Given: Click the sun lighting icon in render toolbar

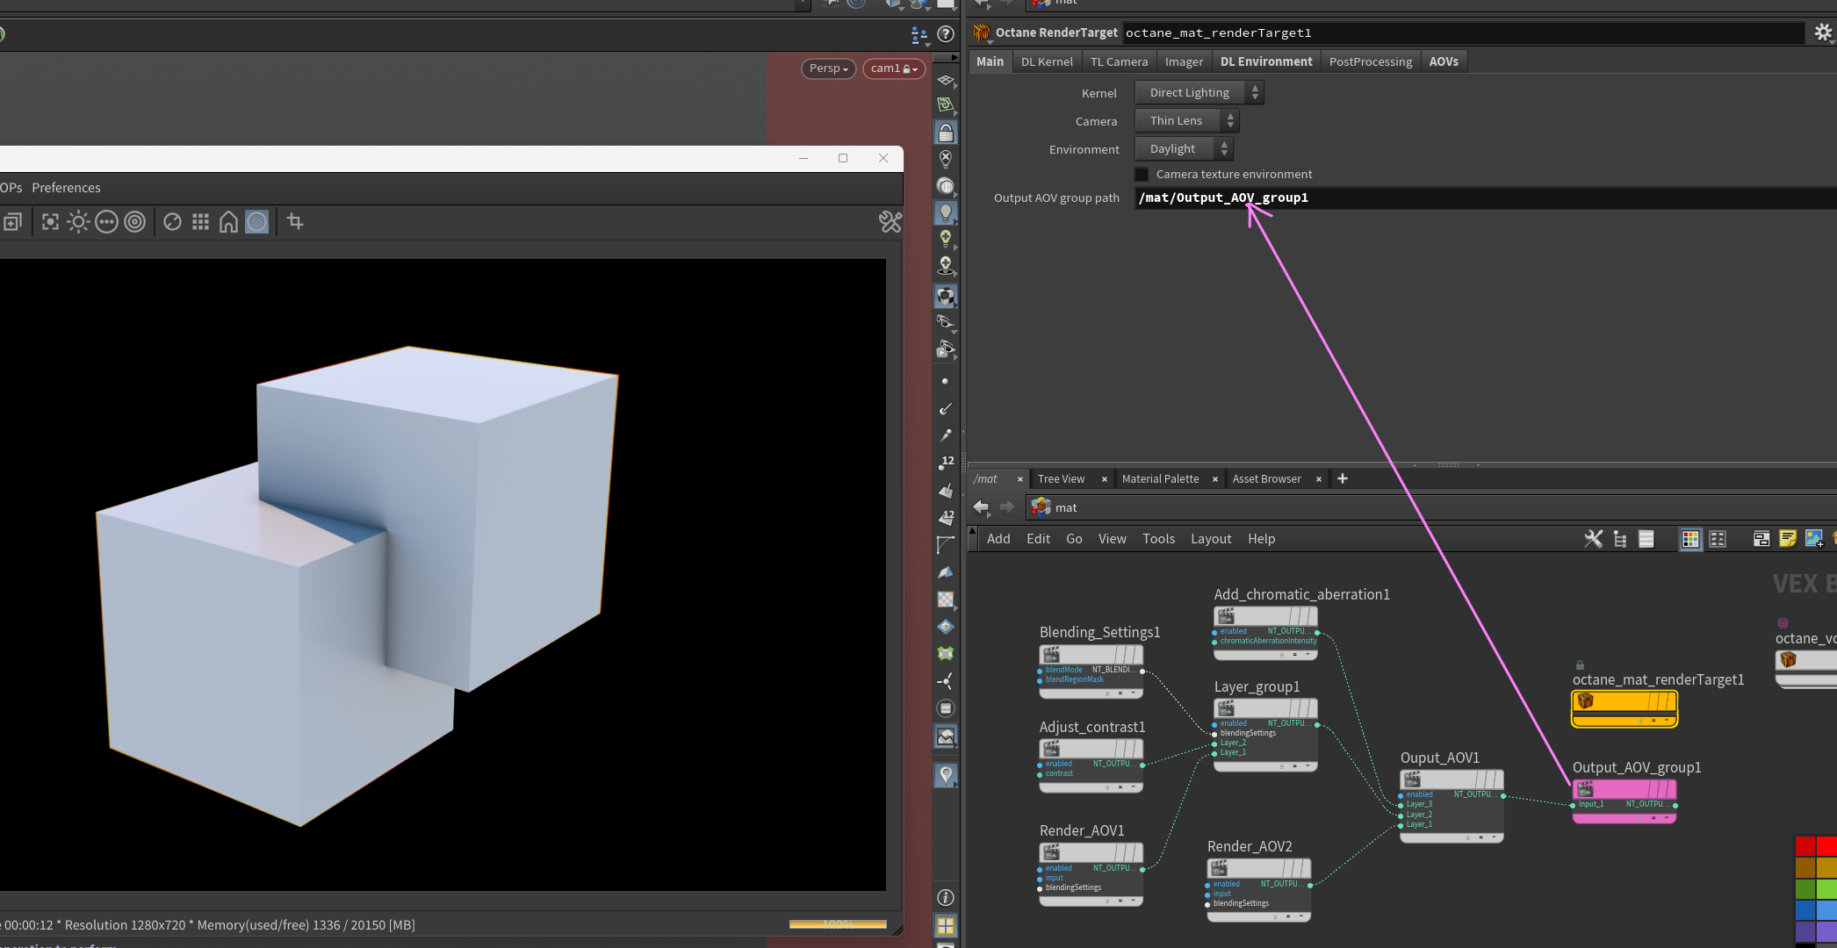Looking at the screenshot, I should pyautogui.click(x=79, y=222).
